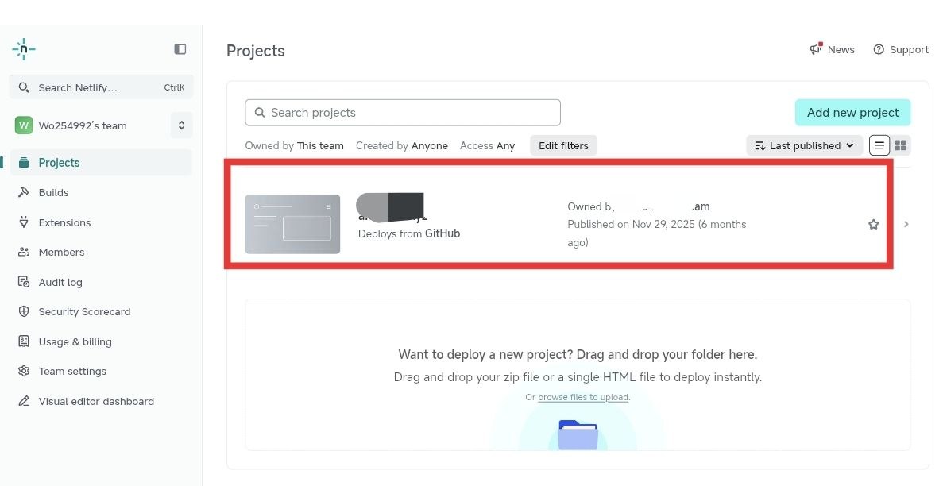
Task: Click the Team settings gear icon
Action: click(x=24, y=371)
